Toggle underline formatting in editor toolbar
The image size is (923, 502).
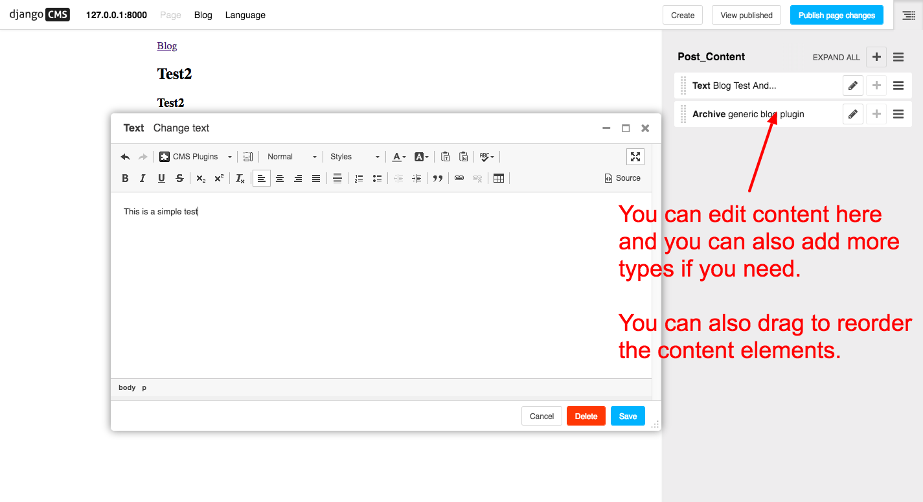[161, 178]
